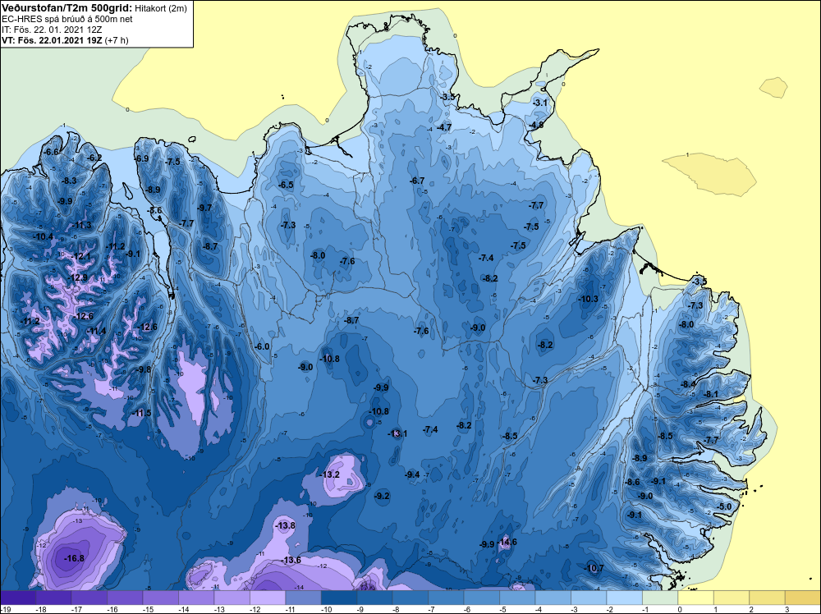The width and height of the screenshot is (821, 614).
Task: Select the legend color cell labeled -14
Action: (196, 598)
